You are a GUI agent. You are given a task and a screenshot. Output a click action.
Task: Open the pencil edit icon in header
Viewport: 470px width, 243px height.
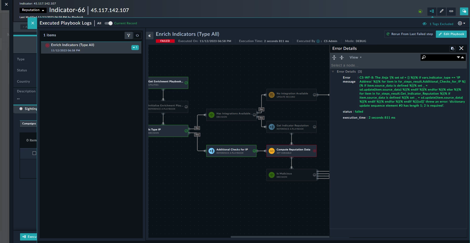(x=441, y=11)
